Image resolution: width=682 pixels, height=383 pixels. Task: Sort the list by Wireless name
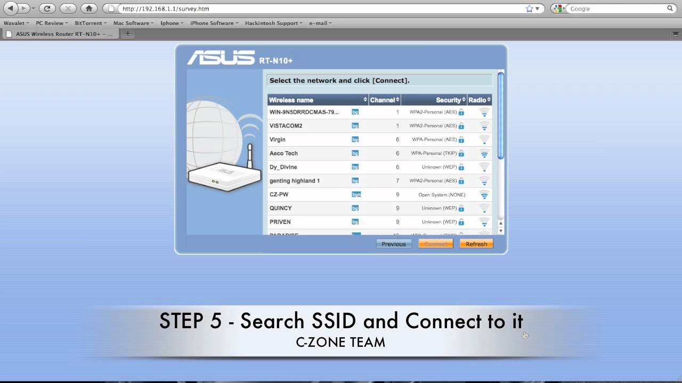(x=318, y=100)
